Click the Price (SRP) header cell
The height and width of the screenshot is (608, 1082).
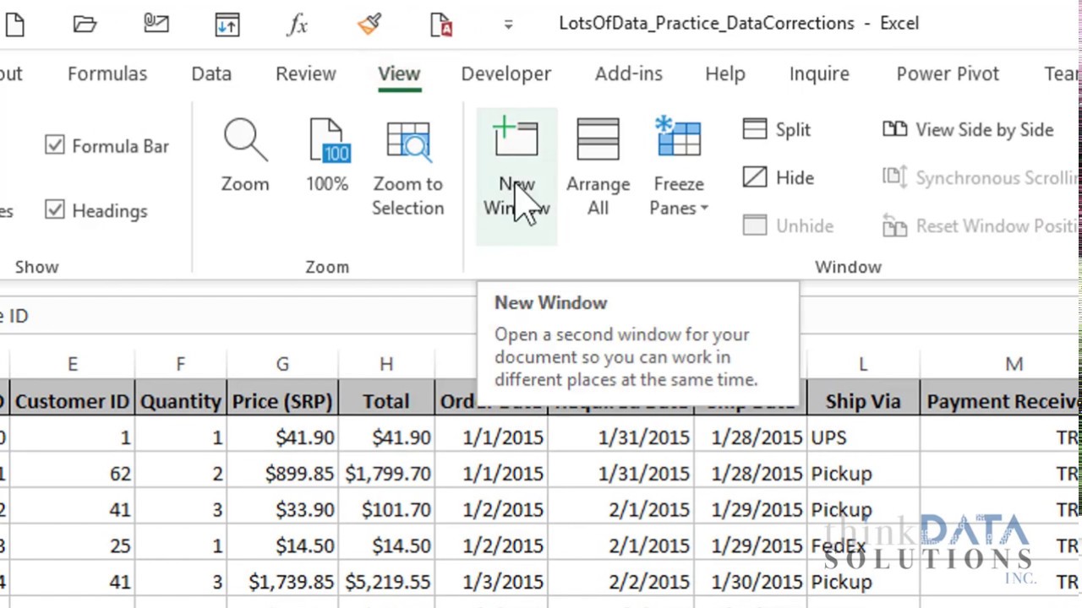tap(282, 401)
